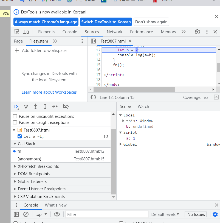The width and height of the screenshot is (220, 223).
Task: Click the plus icon to add folder
Action: [17, 50]
